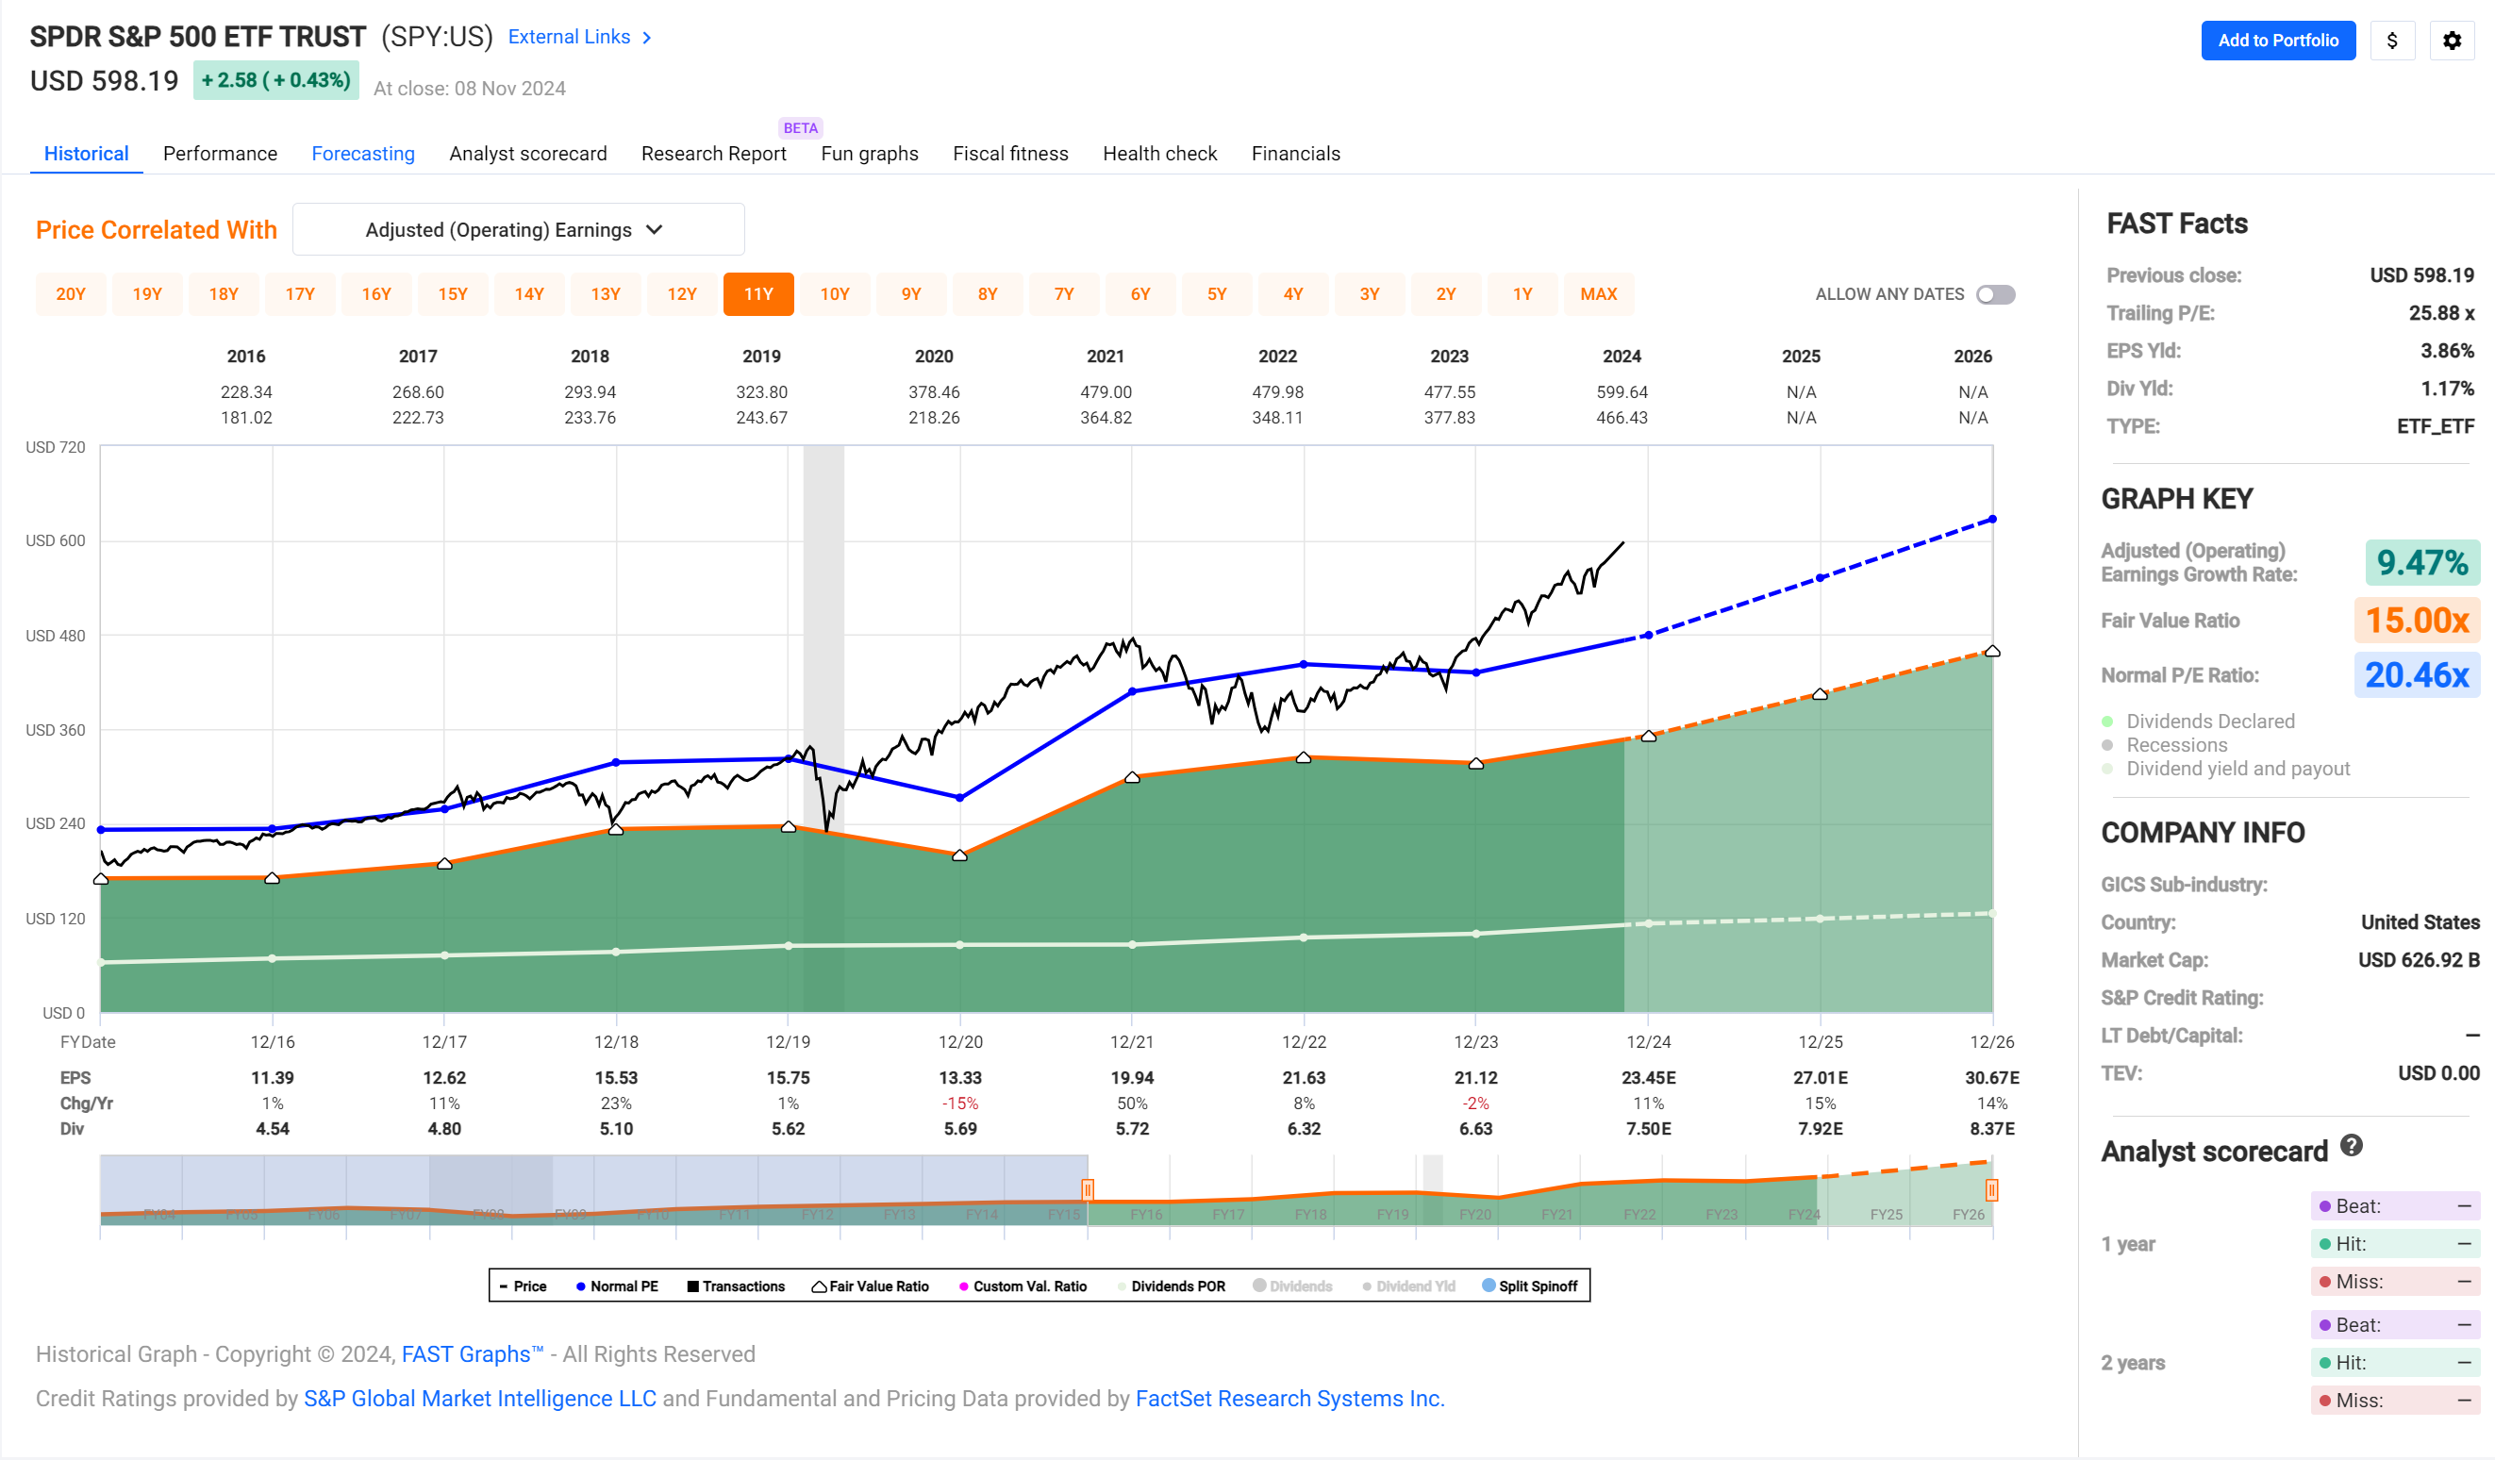Image resolution: width=2495 pixels, height=1460 pixels.
Task: Switch to the Performance tab
Action: (x=220, y=154)
